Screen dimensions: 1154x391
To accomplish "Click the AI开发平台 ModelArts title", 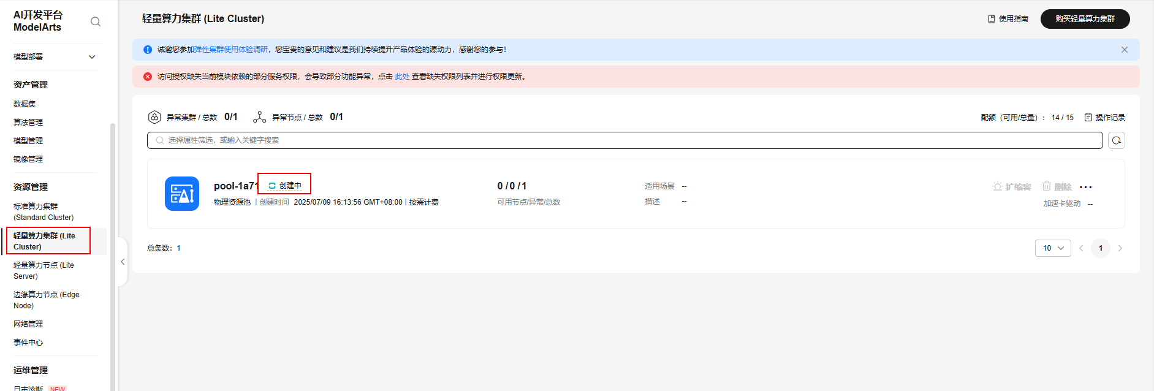I will click(38, 21).
